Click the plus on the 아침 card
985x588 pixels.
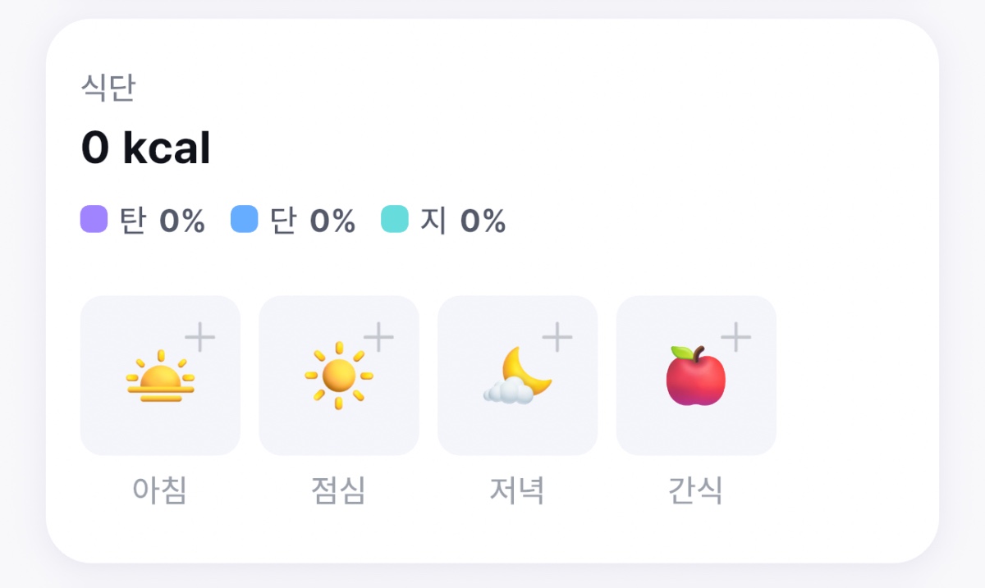tap(199, 337)
